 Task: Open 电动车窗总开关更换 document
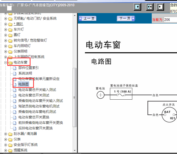click(x=34, y=117)
